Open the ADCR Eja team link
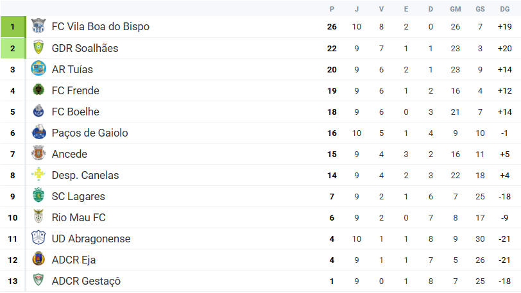The height and width of the screenshot is (293, 521). (74, 260)
